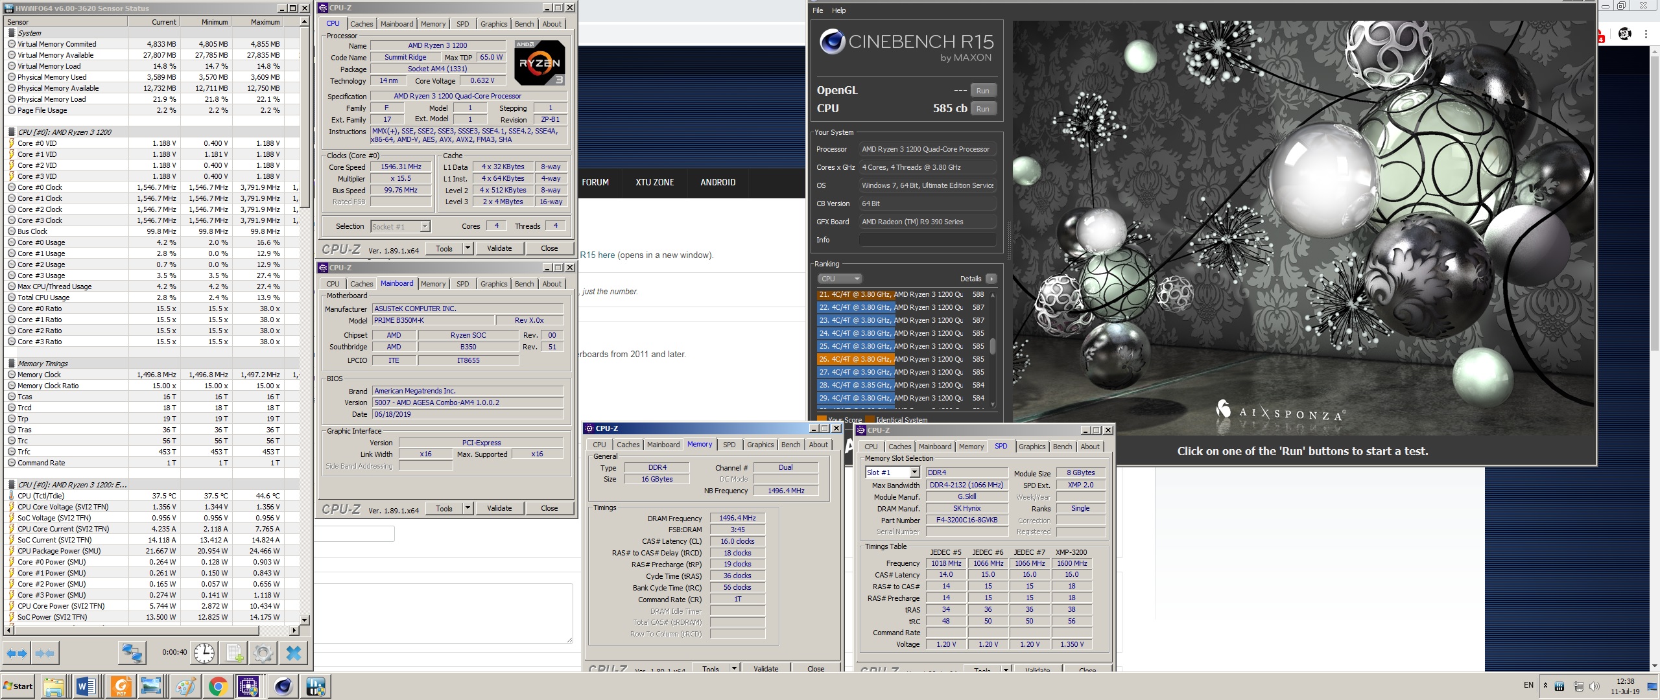Viewport: 1660px width, 700px height.
Task: Click Close in Mainboard CPU-Z window
Action: click(x=549, y=508)
